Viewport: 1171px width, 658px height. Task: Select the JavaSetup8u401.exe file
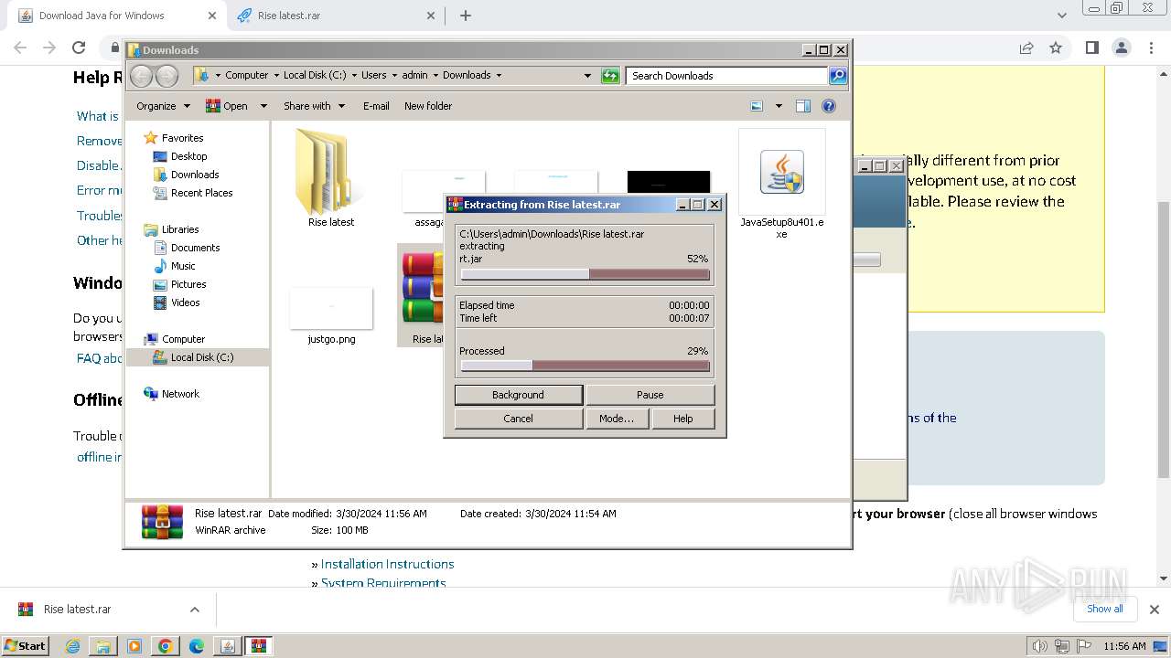coord(781,184)
